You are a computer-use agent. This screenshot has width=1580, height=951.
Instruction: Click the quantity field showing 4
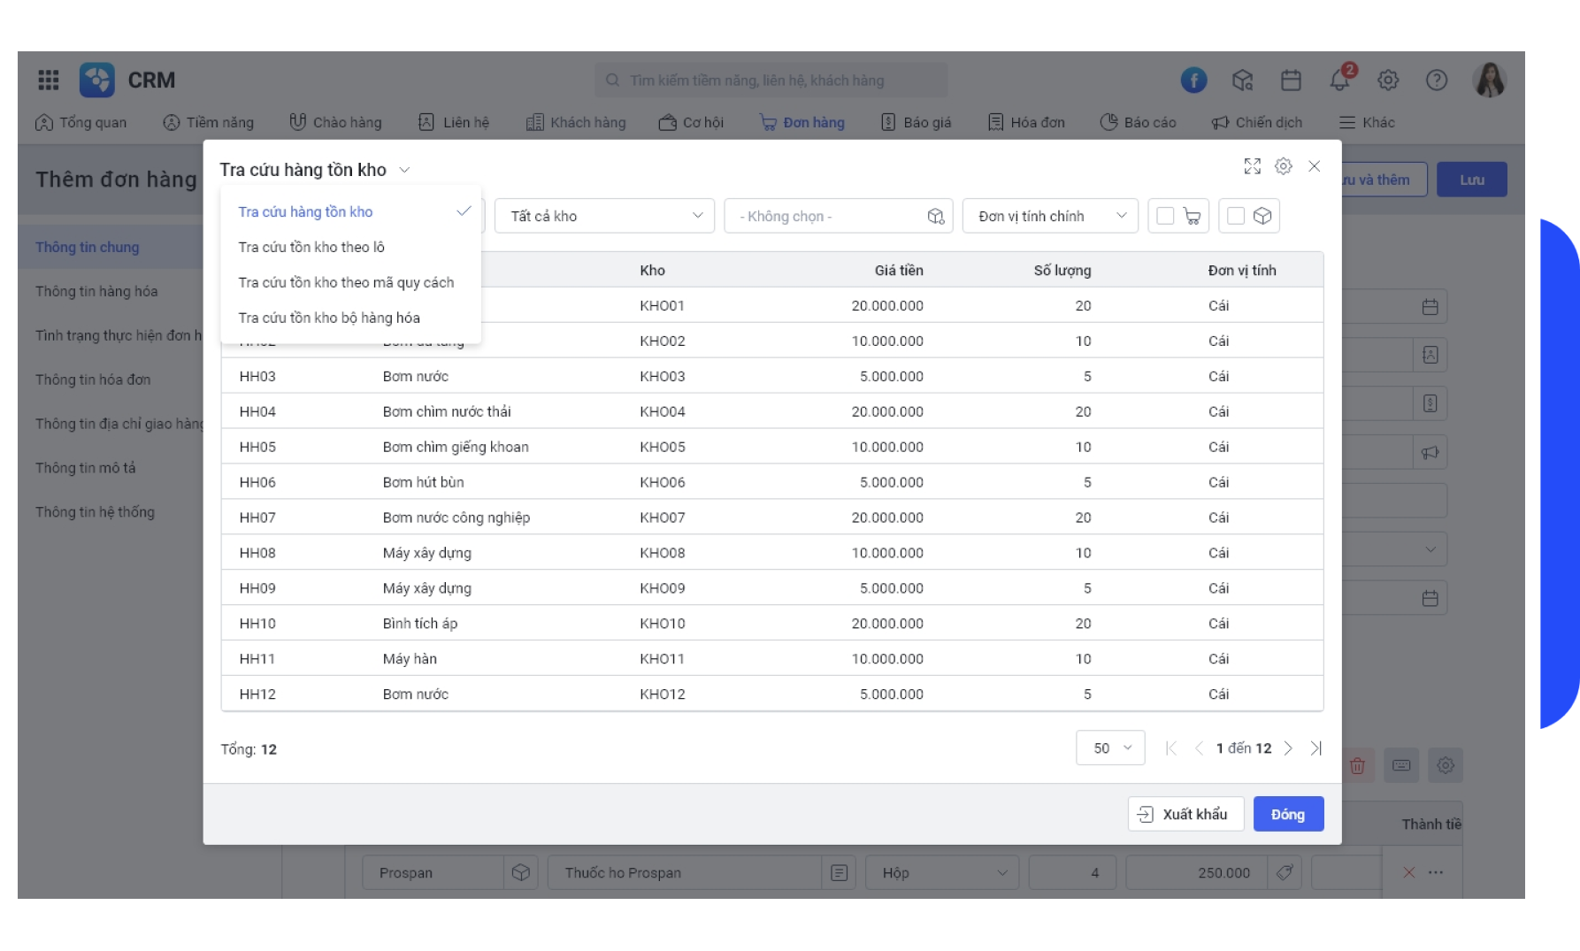1072,873
